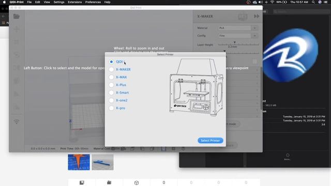Click the double-arrow icon in X-MAKER panel
The width and height of the screenshot is (331, 186).
click(x=257, y=16)
